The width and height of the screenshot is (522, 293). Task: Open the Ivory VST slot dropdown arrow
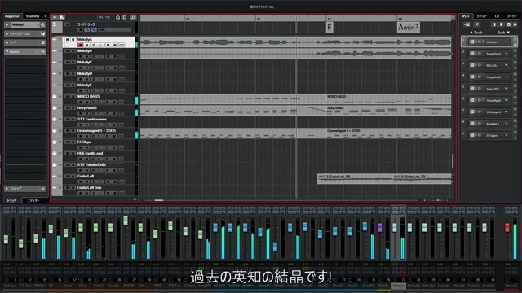[507, 89]
